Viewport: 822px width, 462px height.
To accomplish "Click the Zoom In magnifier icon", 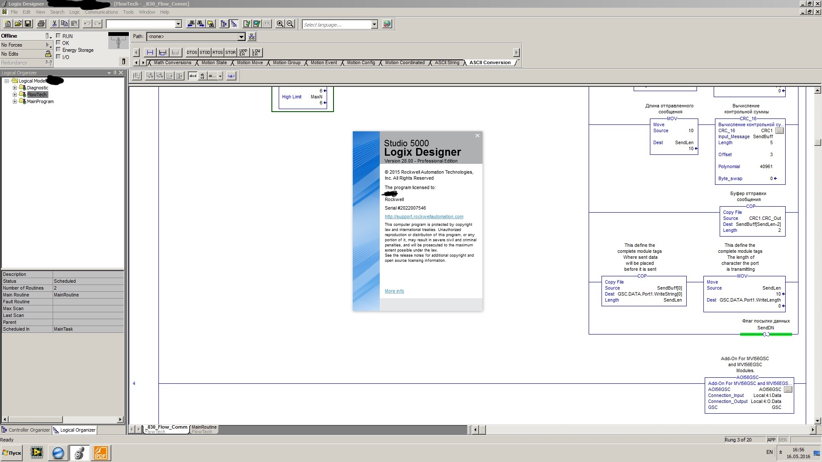I will [x=280, y=24].
